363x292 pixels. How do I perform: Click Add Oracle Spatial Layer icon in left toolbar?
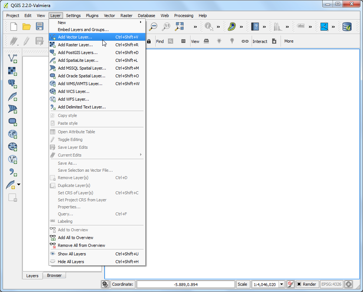click(x=13, y=121)
